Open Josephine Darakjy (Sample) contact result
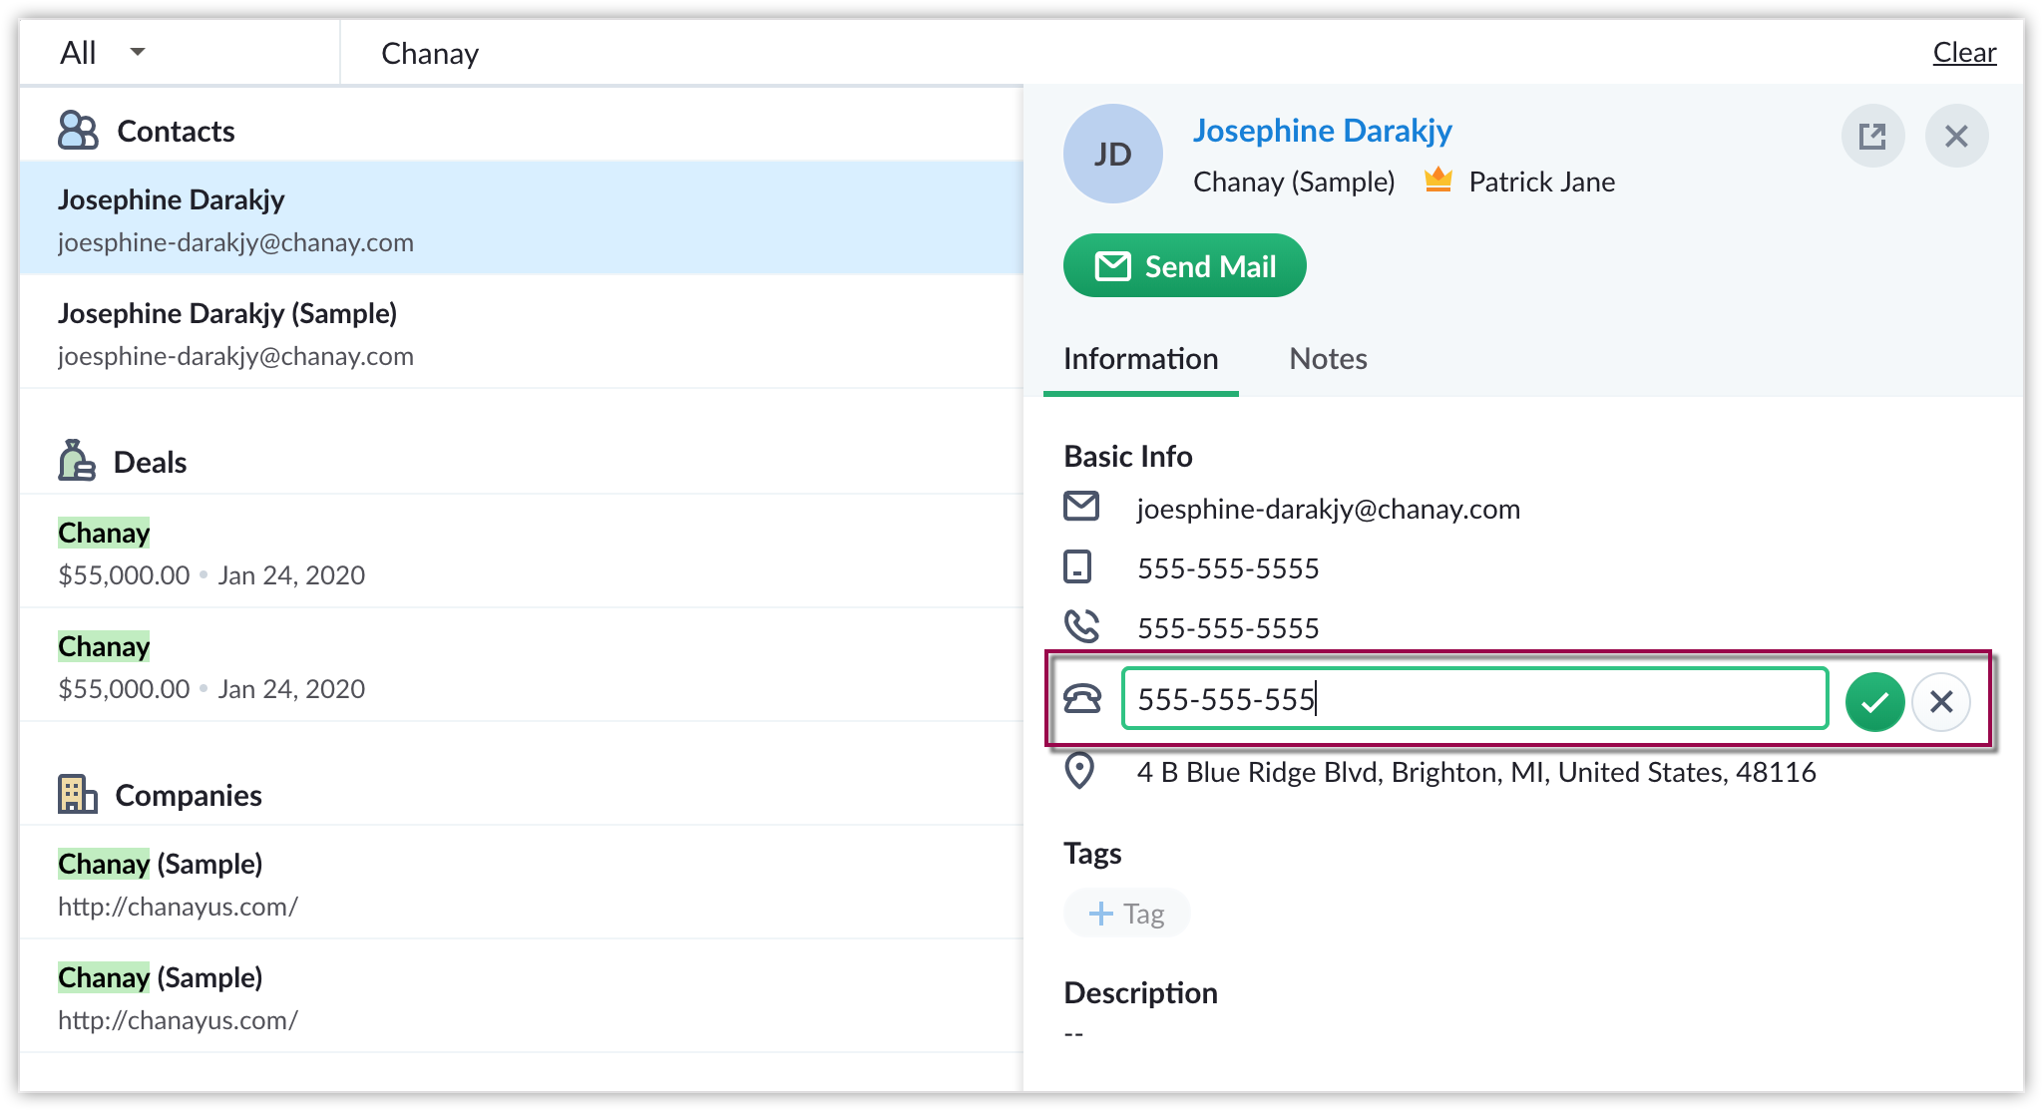 point(227,313)
